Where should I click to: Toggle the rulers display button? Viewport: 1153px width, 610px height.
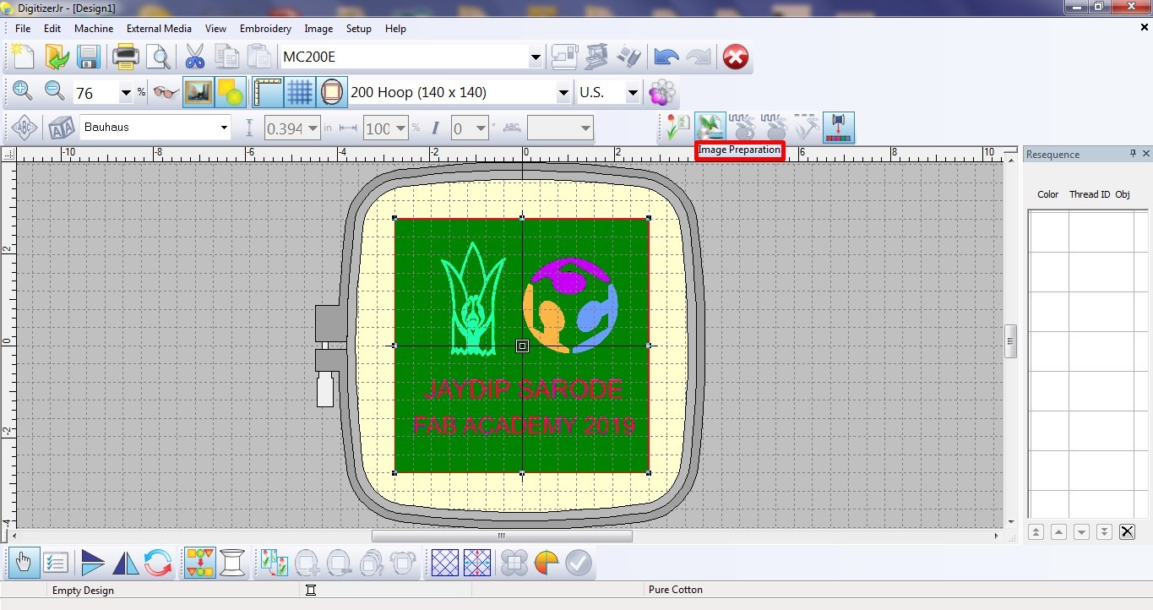pyautogui.click(x=268, y=92)
